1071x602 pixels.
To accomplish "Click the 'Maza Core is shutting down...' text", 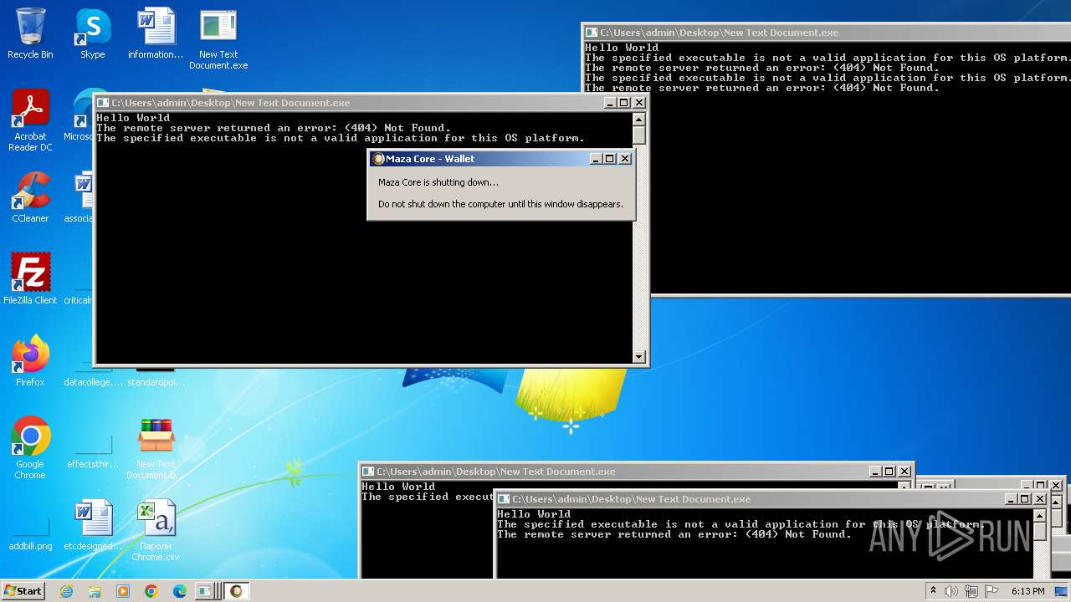I will pos(438,182).
